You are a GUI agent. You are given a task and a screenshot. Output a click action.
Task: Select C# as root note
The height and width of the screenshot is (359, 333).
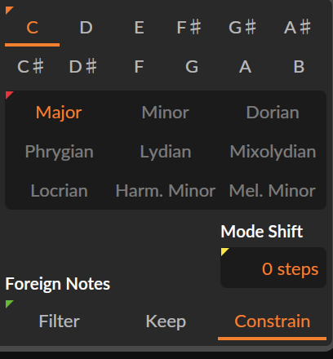30,67
